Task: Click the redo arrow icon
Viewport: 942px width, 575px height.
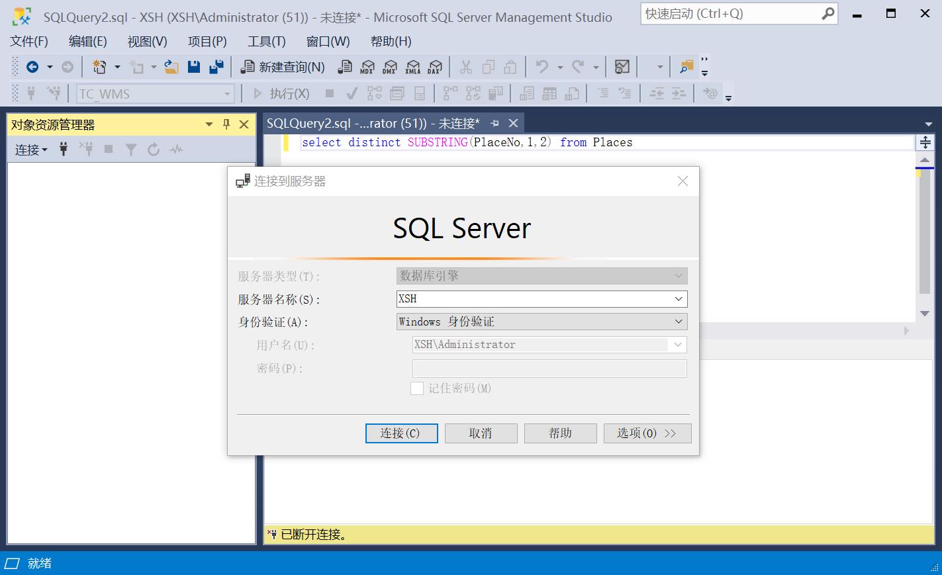Action: (x=578, y=67)
